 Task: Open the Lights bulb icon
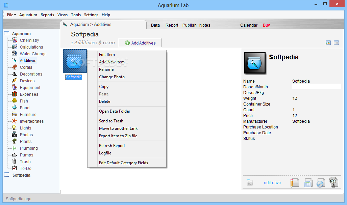click(15, 128)
